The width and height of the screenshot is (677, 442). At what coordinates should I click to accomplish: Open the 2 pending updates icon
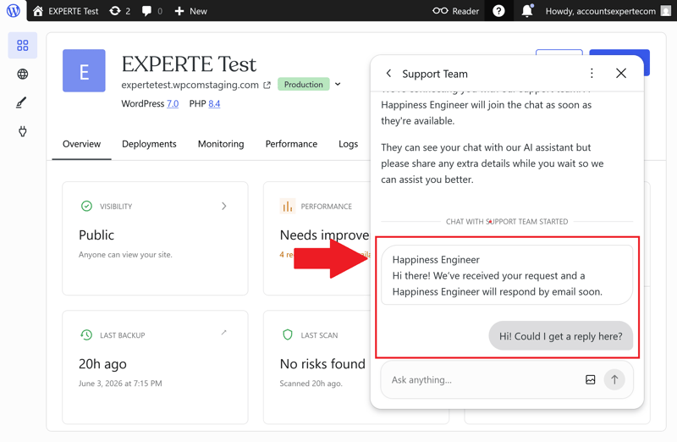click(119, 11)
